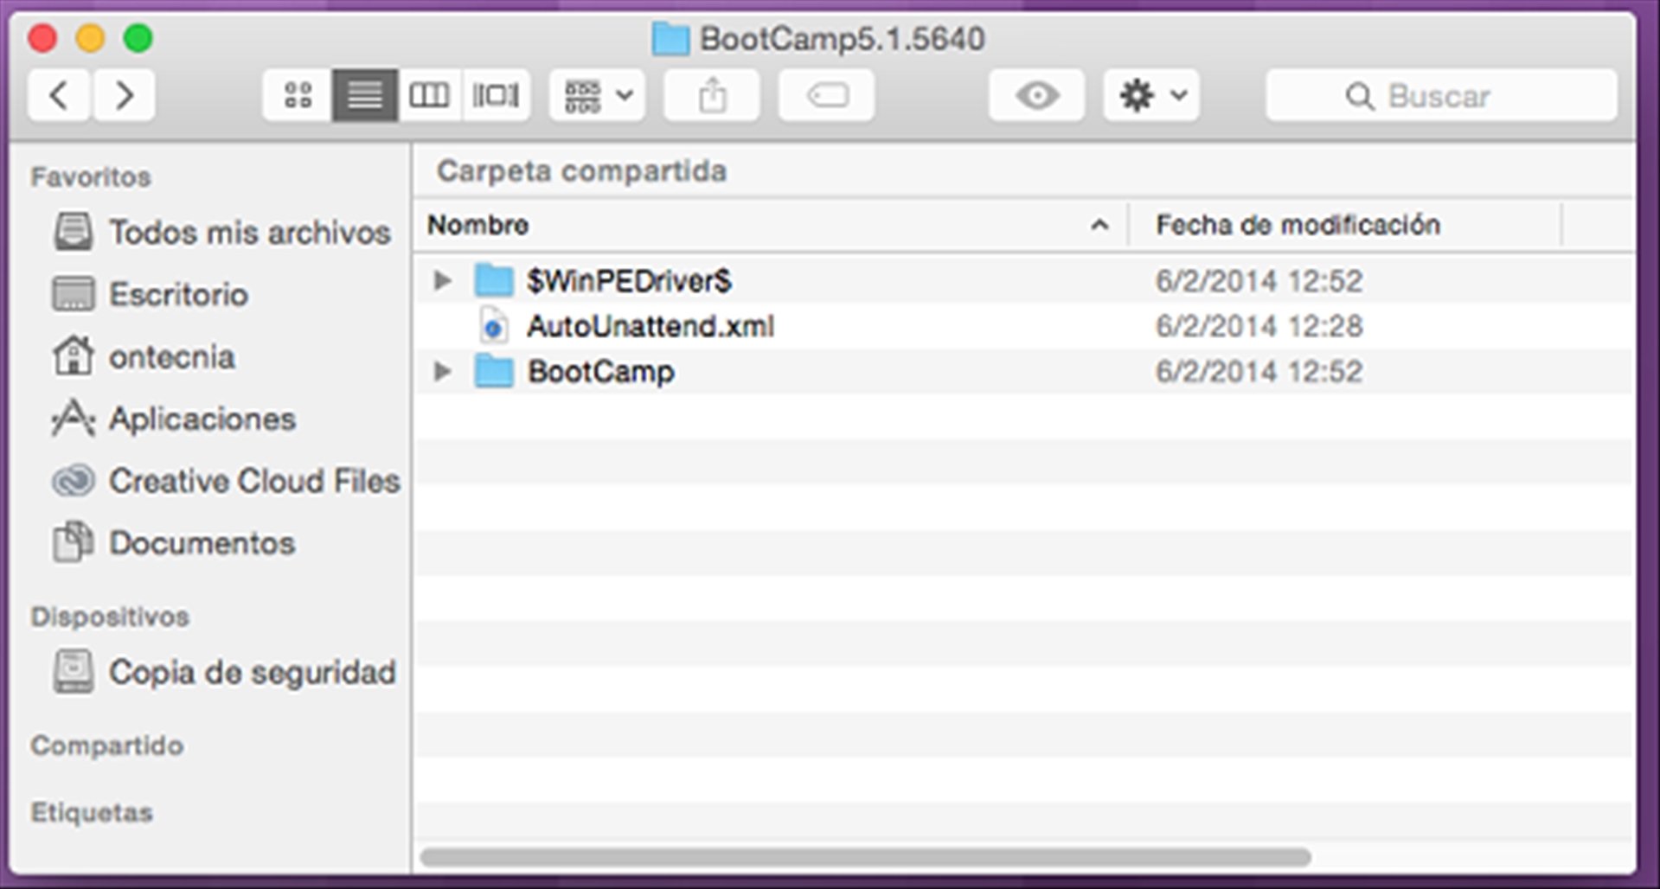The height and width of the screenshot is (889, 1660).
Task: Click the ontecnia house icon
Action: tap(74, 355)
